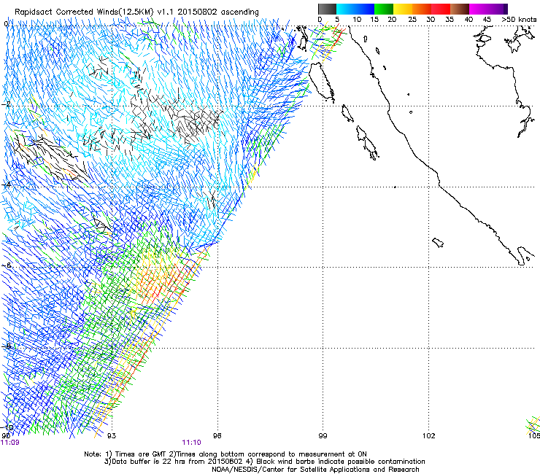Click the legend tick label 25
Image resolution: width=540 pixels, height=474 pixels.
[412, 20]
